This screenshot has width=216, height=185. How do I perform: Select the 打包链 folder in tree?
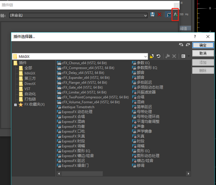(27, 99)
